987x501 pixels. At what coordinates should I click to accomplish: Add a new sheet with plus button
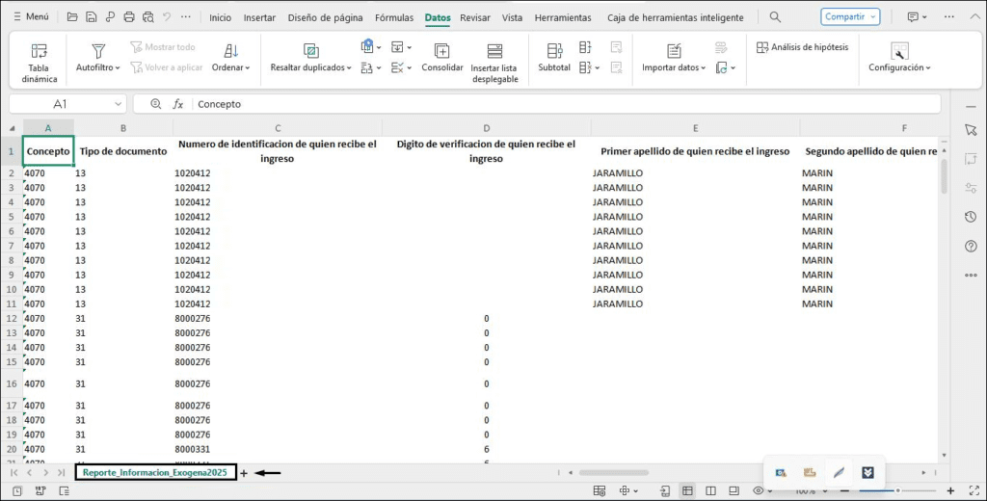[244, 473]
